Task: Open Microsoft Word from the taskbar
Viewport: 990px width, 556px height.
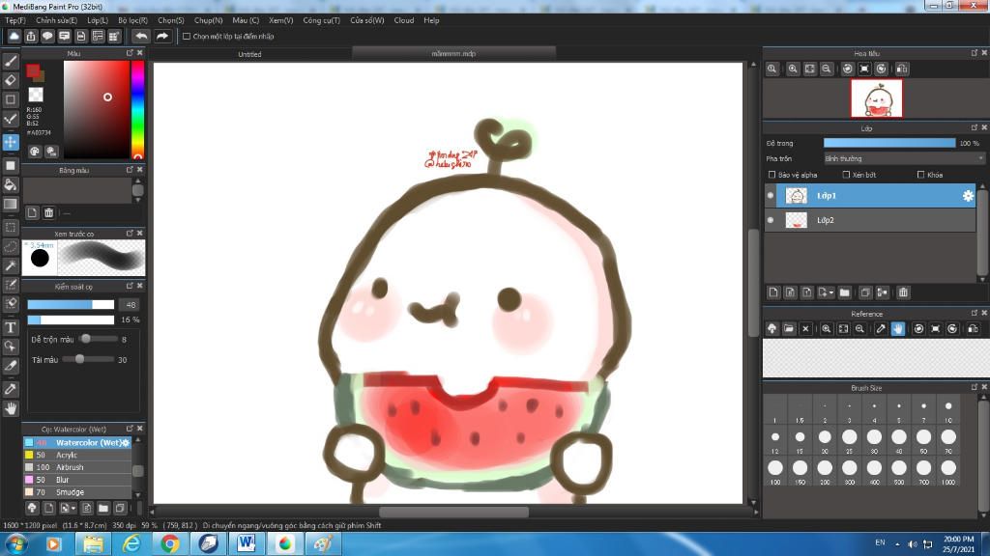Action: (x=246, y=543)
